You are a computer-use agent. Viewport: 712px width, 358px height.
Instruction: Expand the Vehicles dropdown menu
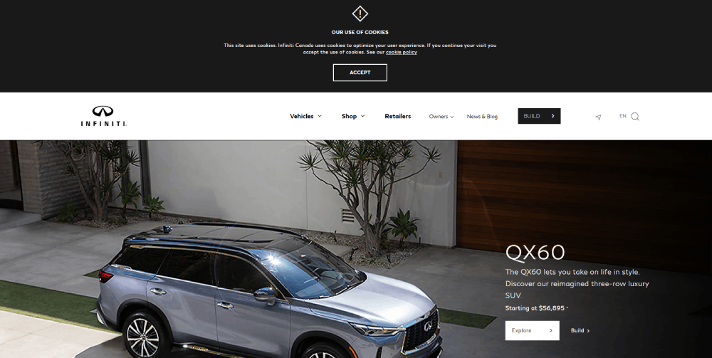[305, 116]
